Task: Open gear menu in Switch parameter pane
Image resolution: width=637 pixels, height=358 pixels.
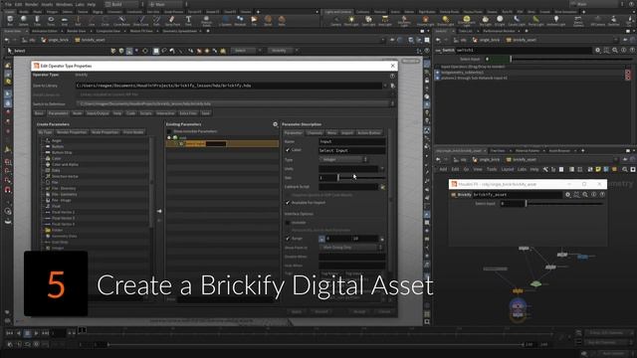Action: coord(597,51)
